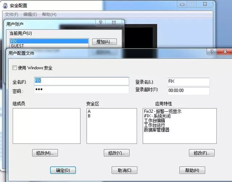Click the 登录超时 time field
This screenshot has height=182, width=232.
tap(188, 91)
